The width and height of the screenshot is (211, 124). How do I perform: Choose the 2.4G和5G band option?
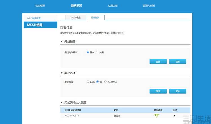point(105,82)
